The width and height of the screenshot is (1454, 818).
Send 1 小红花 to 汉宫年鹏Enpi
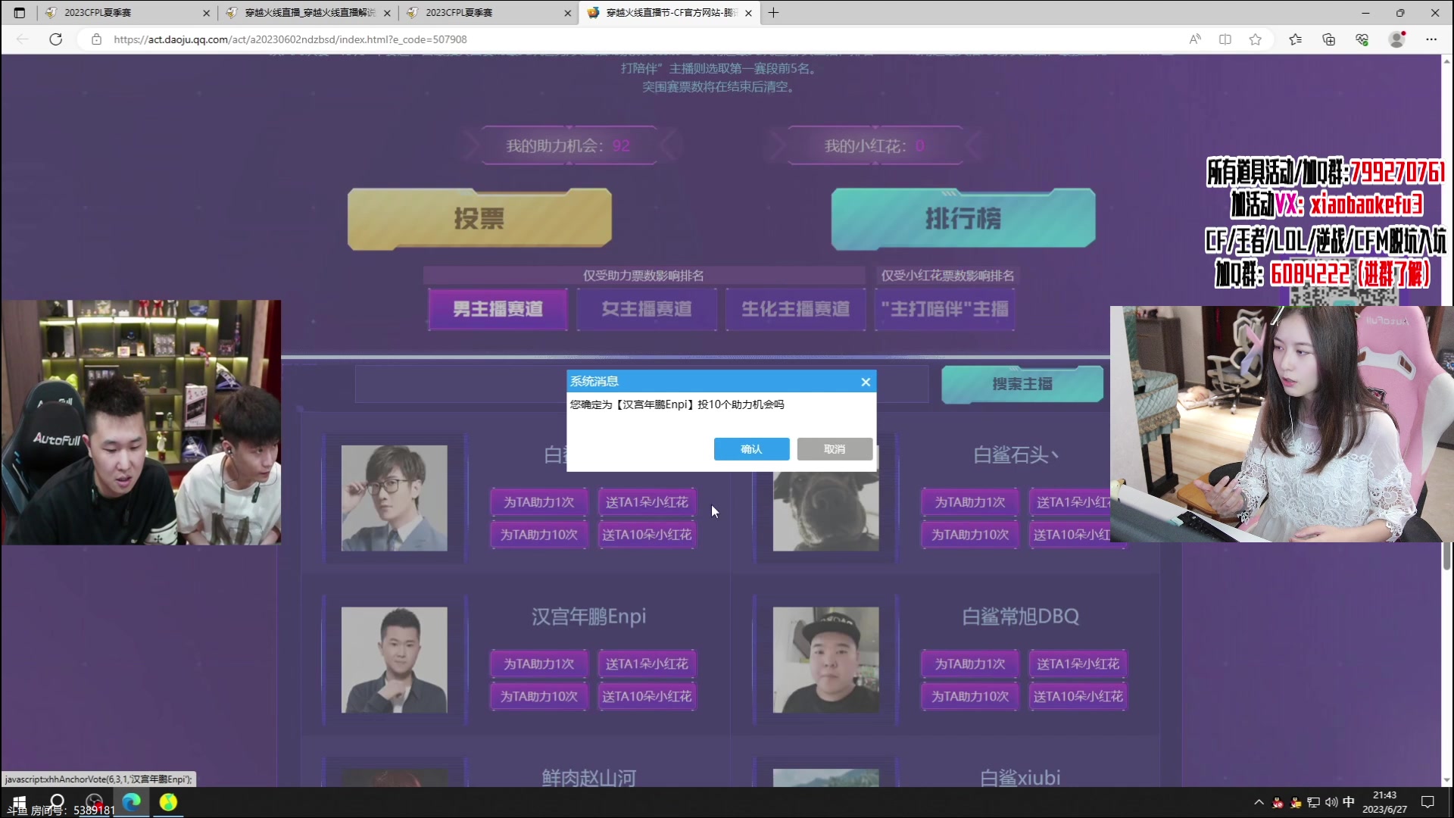[647, 663]
